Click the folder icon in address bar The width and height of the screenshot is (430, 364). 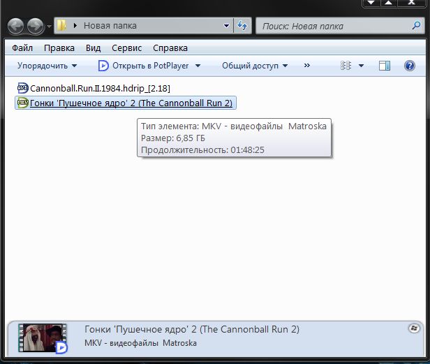click(61, 26)
